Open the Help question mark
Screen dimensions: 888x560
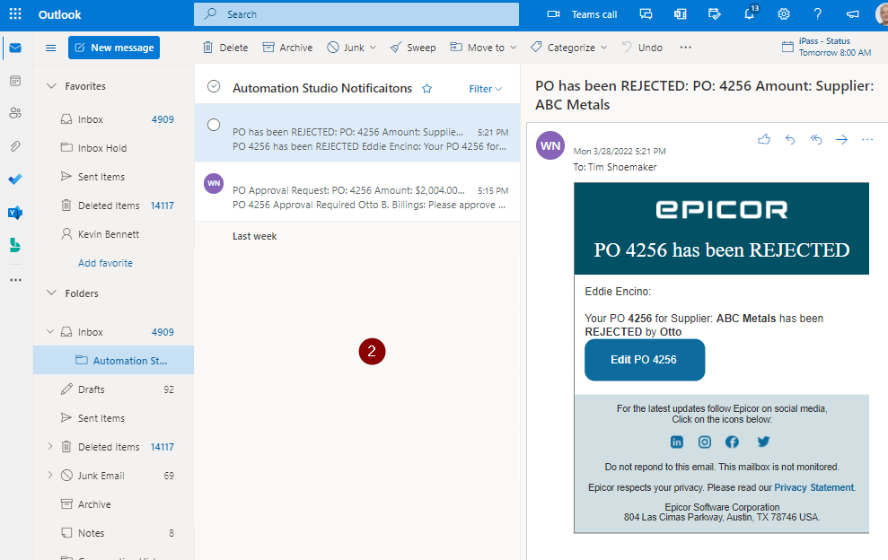point(818,14)
